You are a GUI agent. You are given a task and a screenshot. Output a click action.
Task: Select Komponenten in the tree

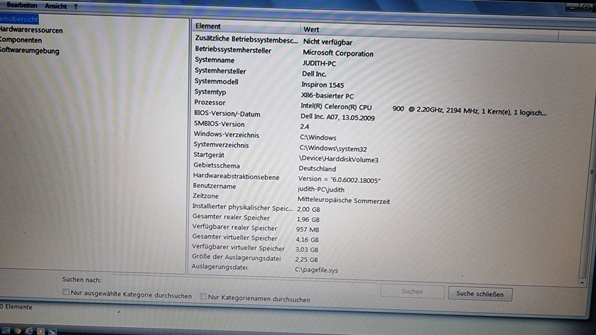pos(21,40)
